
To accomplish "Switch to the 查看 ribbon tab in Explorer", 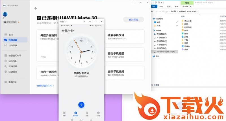I will click(176, 7).
